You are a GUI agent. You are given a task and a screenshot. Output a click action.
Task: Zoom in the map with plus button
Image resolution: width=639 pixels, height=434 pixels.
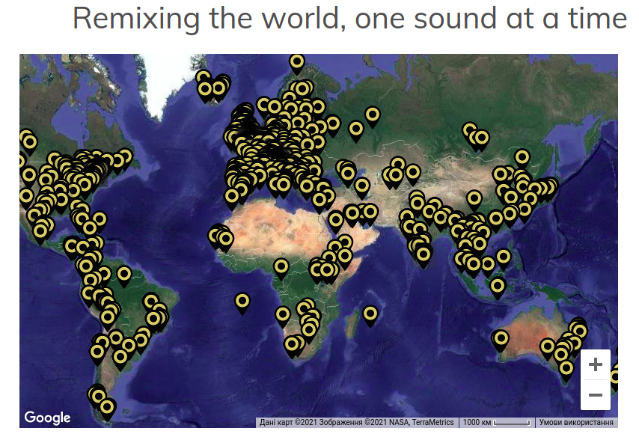click(x=596, y=364)
